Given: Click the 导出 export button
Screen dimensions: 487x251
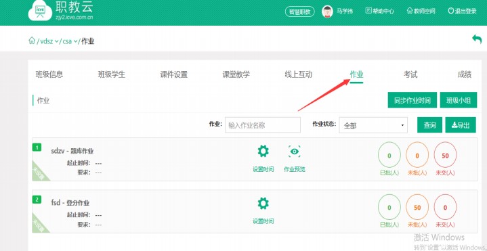Looking at the screenshot, I should [461, 125].
